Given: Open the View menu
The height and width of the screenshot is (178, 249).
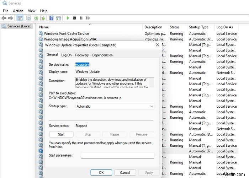Looking at the screenshot, I should [32, 11].
